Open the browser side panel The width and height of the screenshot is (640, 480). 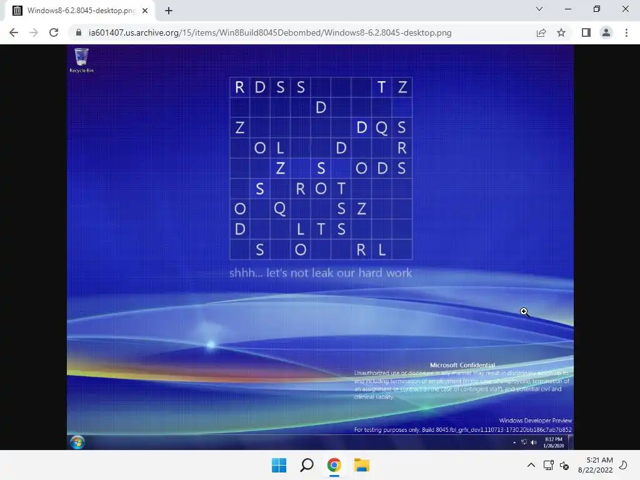click(586, 32)
